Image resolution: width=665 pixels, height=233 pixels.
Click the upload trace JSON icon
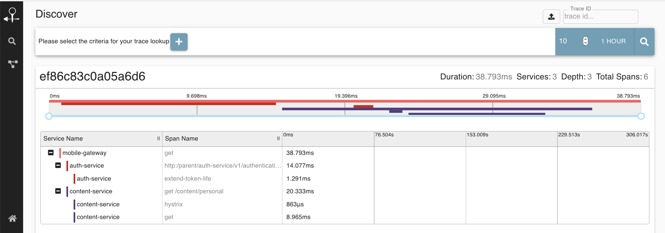551,17
